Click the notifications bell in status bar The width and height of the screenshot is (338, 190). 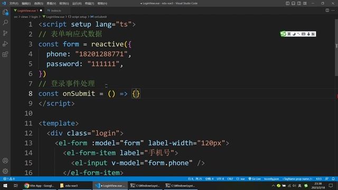333,179
